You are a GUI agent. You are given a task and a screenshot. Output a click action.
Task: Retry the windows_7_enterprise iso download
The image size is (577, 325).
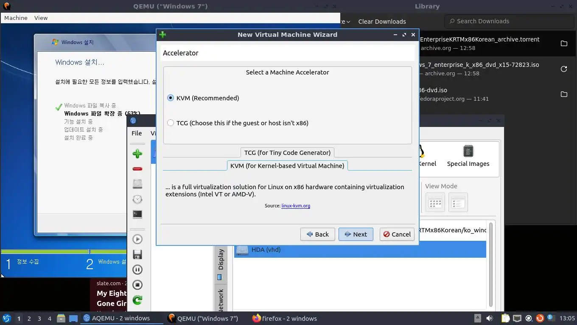pyautogui.click(x=564, y=69)
